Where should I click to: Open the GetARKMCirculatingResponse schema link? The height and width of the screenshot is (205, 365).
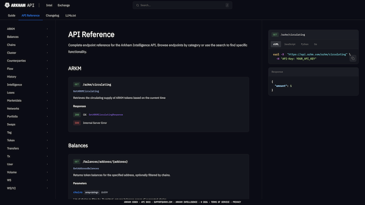(106, 115)
